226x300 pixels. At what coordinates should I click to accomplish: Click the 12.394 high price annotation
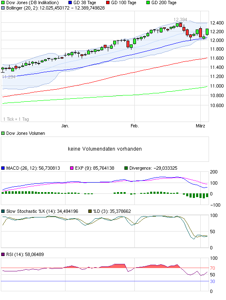(x=180, y=20)
